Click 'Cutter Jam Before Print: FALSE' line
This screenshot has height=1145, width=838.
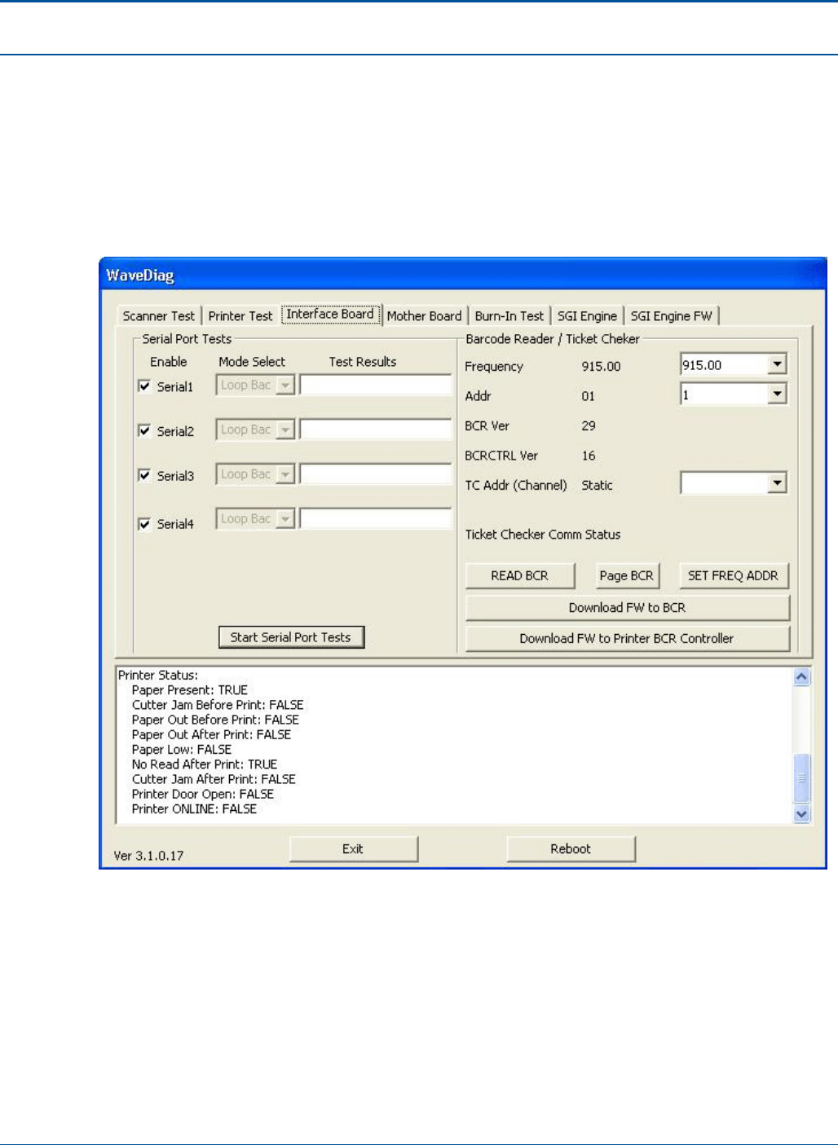[218, 705]
